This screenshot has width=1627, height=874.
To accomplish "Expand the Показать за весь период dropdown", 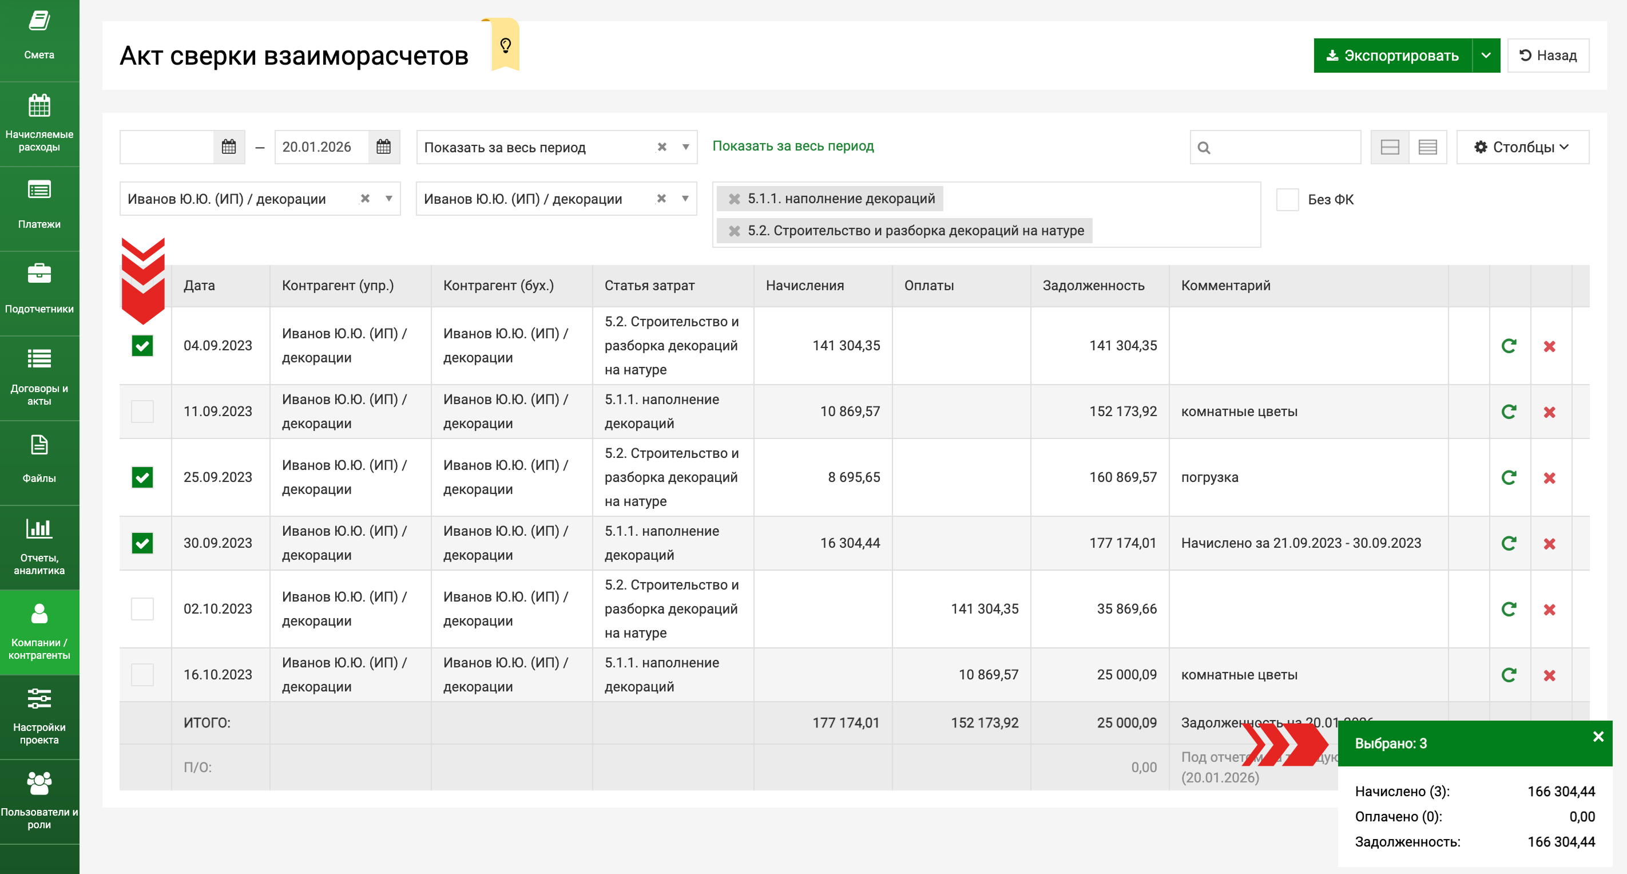I will pyautogui.click(x=685, y=147).
